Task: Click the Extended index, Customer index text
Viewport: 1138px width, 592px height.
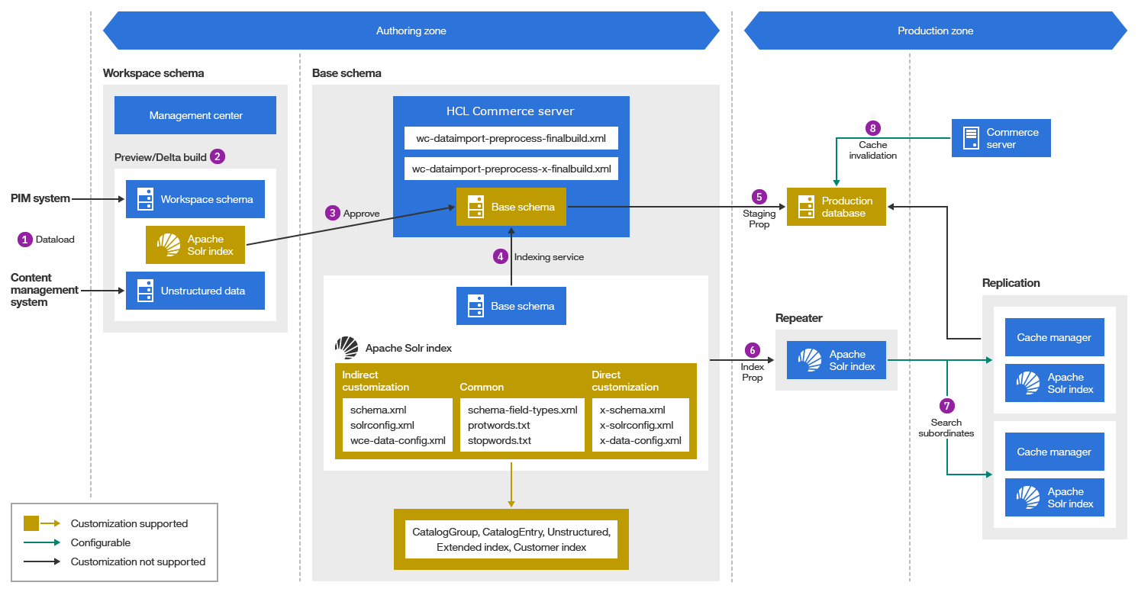Action: point(511,547)
